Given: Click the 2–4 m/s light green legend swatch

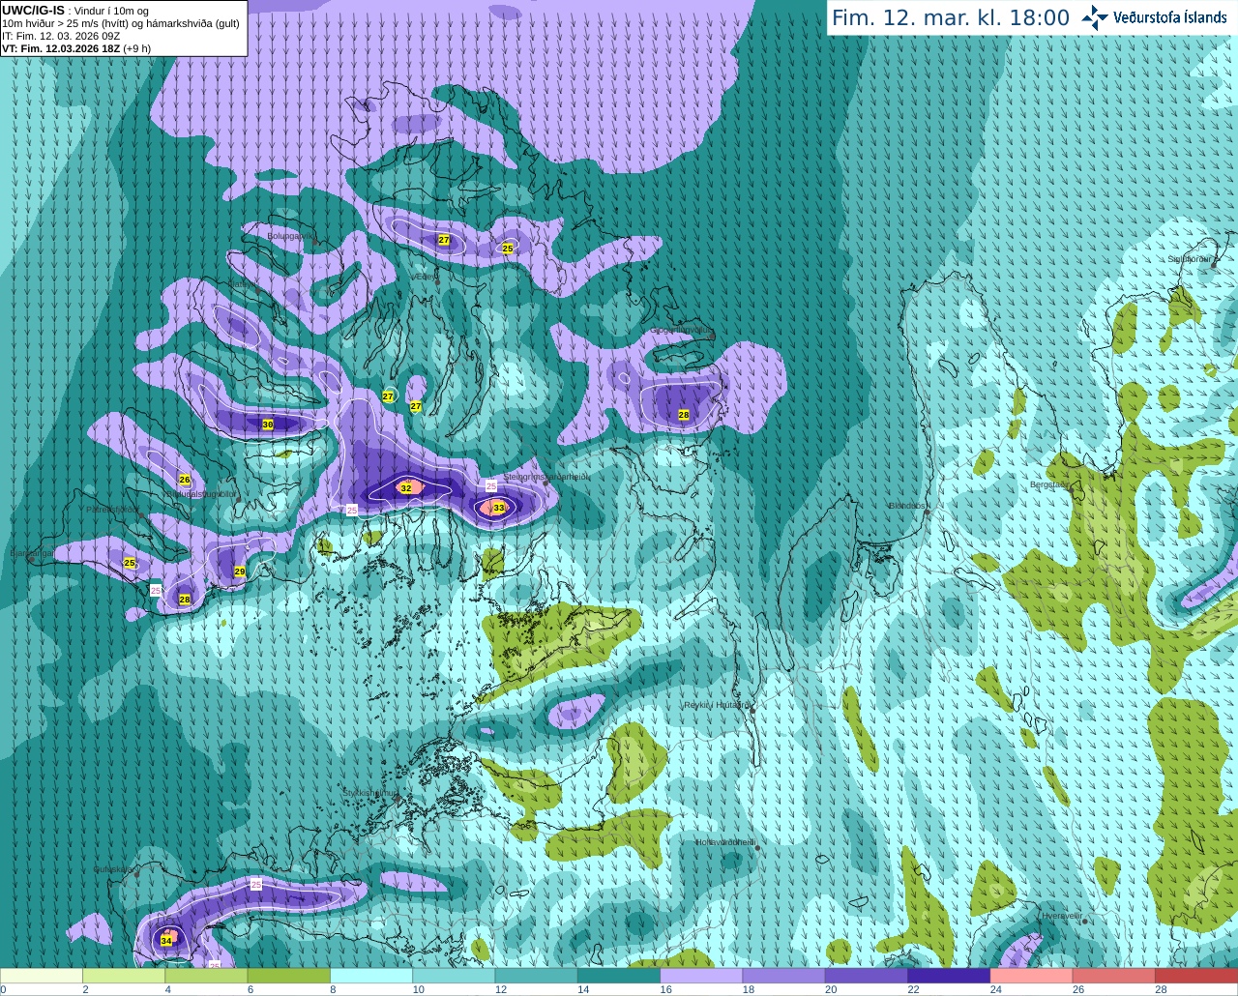Looking at the screenshot, I should (x=124, y=976).
